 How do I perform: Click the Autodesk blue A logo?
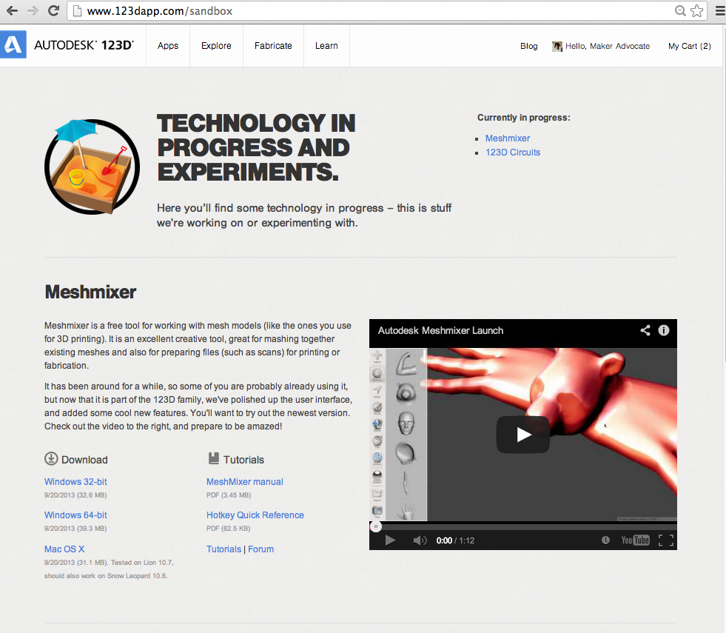(x=13, y=44)
